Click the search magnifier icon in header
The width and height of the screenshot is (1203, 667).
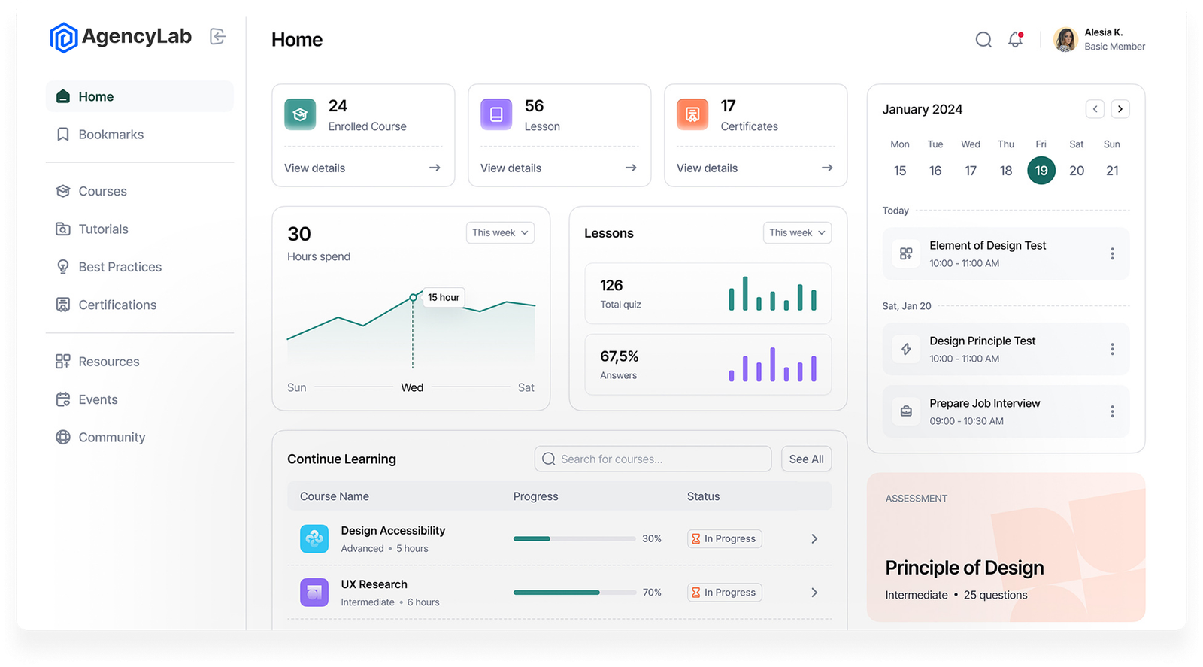point(983,40)
